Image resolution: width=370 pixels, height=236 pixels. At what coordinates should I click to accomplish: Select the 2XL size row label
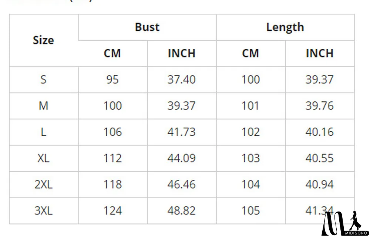(x=43, y=185)
